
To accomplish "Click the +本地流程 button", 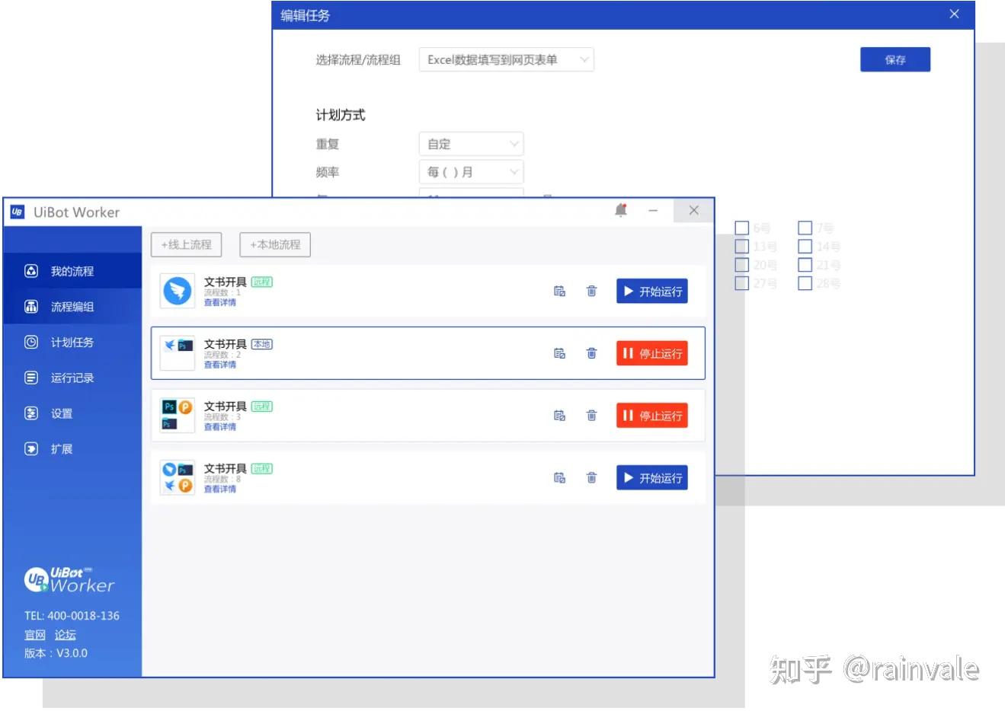I will pyautogui.click(x=274, y=244).
